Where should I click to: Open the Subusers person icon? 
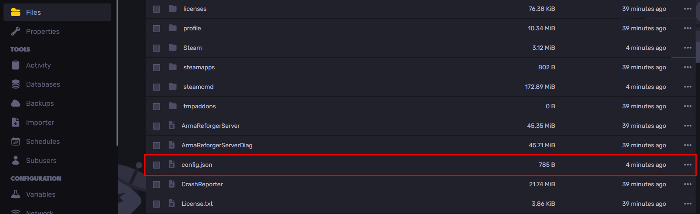tap(16, 160)
